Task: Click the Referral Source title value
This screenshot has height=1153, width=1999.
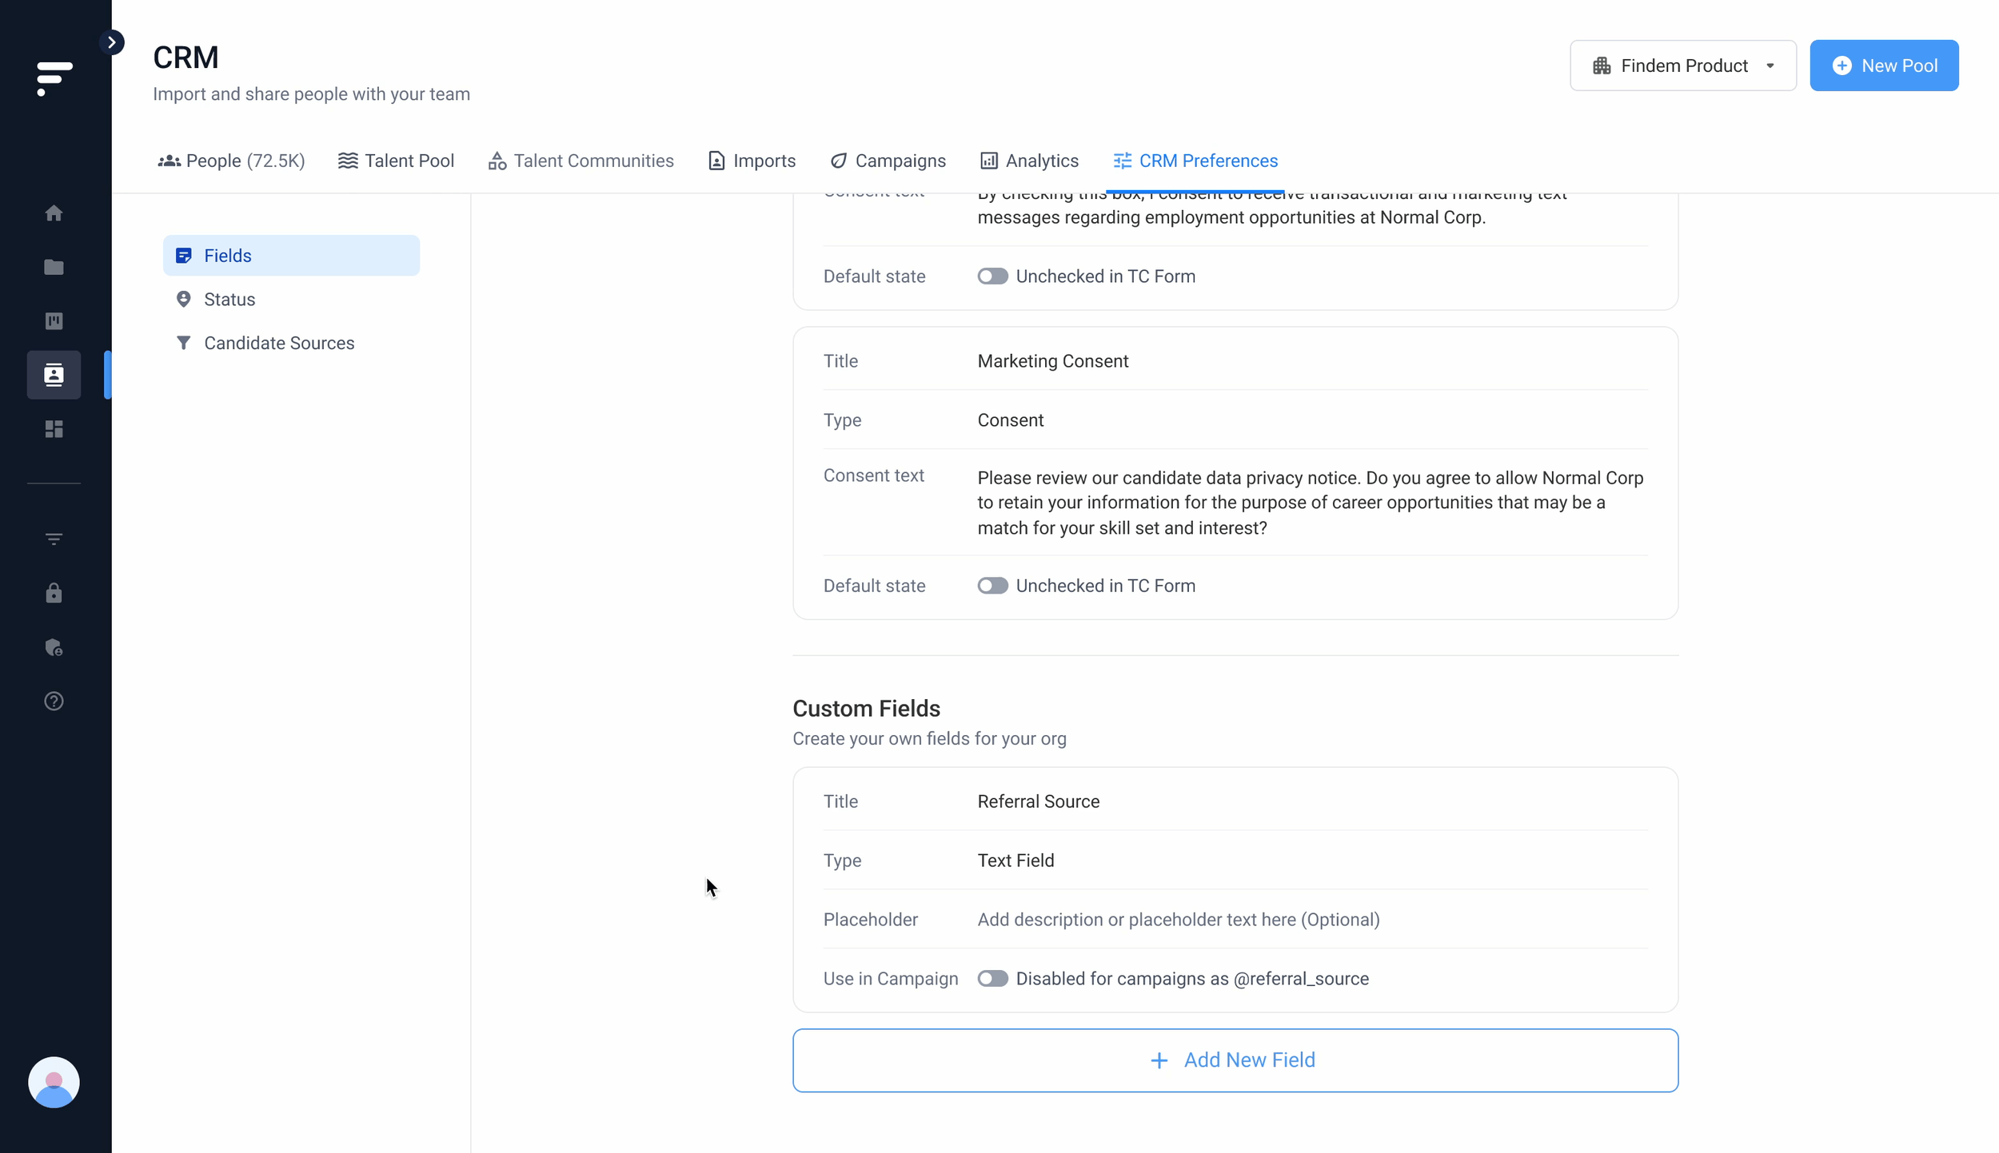Action: click(x=1038, y=801)
